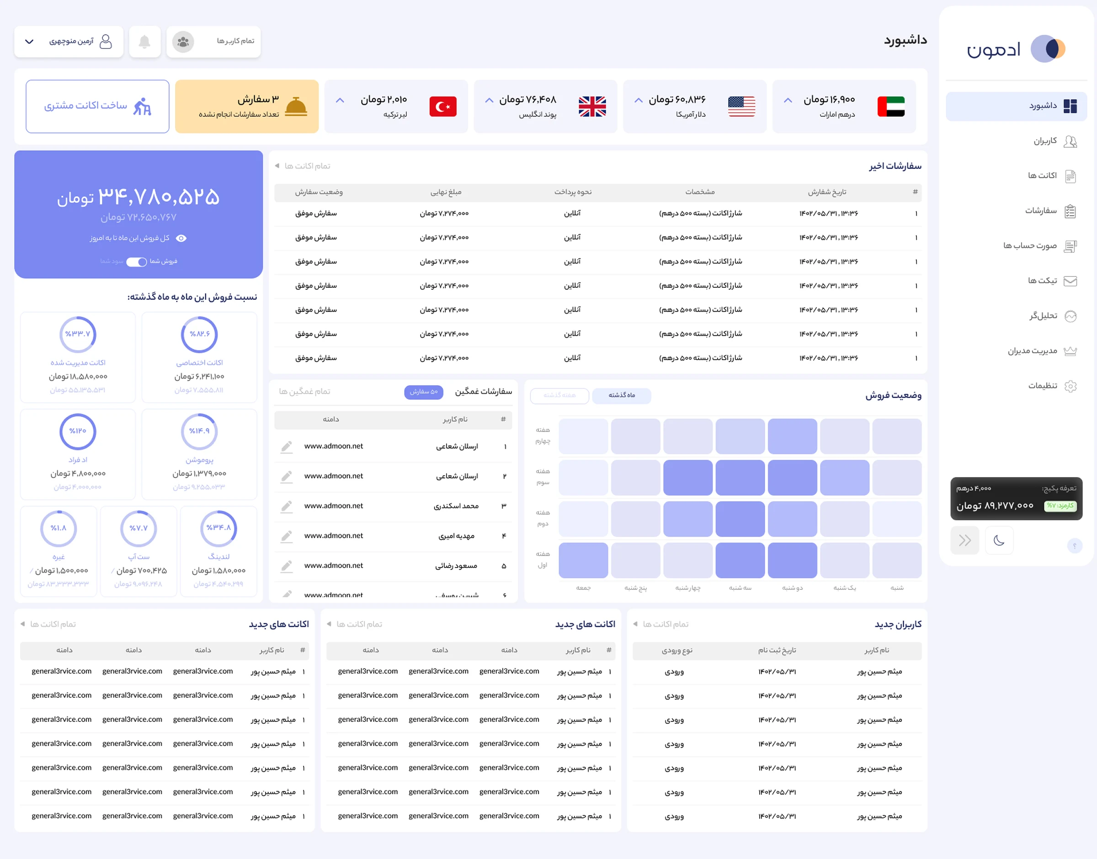Click ساخت اکانت مشتری create account button
The height and width of the screenshot is (859, 1097).
(97, 106)
